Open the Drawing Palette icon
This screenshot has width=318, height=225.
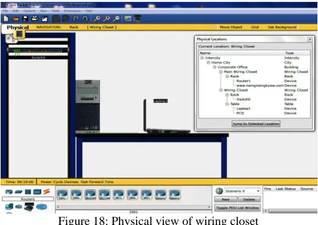[x=128, y=19]
